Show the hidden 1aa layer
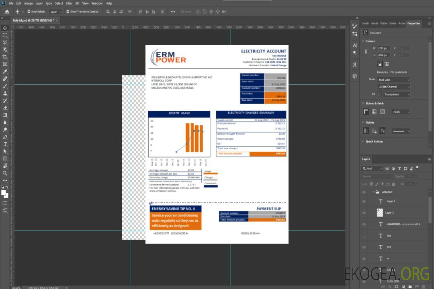434x289 pixels. 364,236
